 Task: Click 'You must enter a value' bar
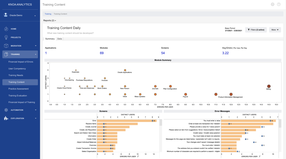(x=248, y=121)
